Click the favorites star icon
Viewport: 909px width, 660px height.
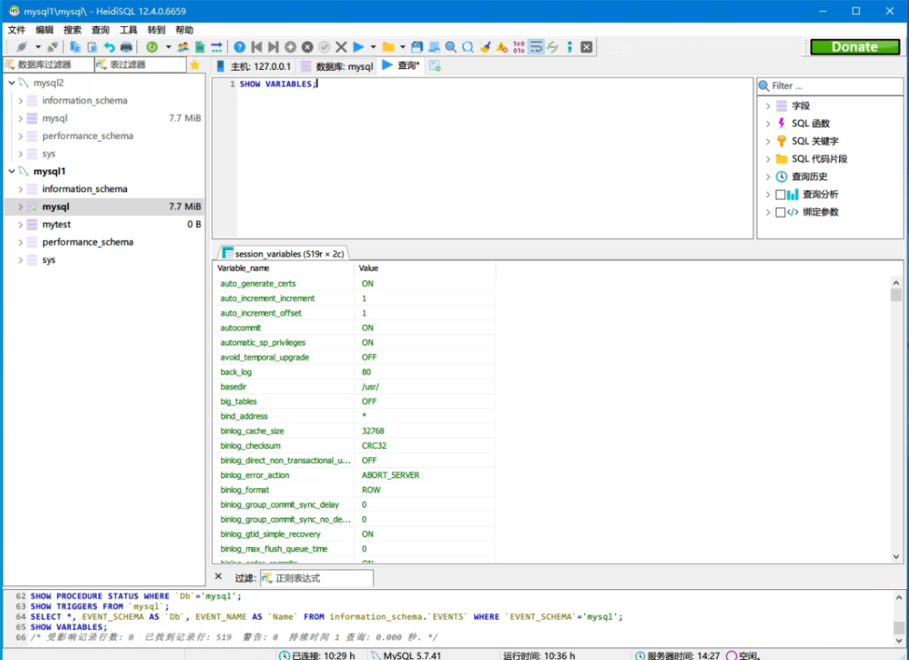click(194, 65)
